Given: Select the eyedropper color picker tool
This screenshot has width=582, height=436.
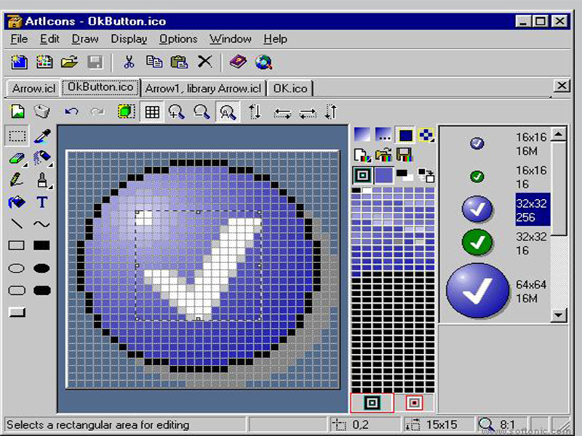Looking at the screenshot, I should tap(42, 135).
